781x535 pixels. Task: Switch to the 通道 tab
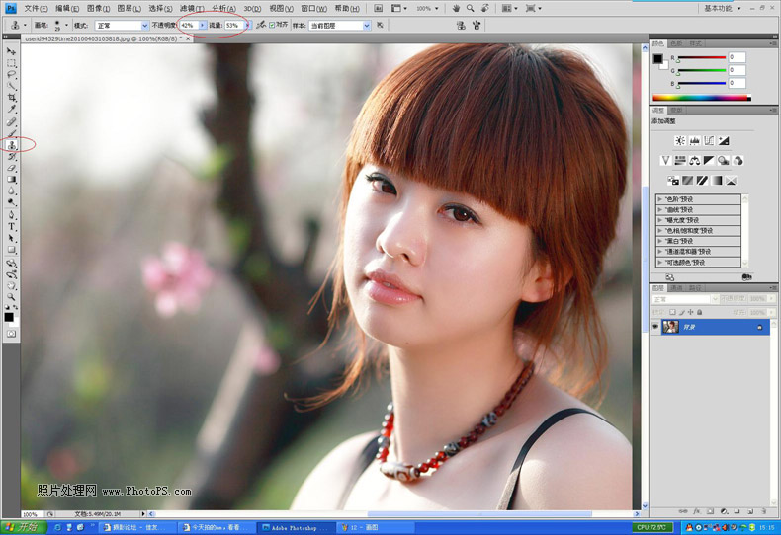pos(676,288)
